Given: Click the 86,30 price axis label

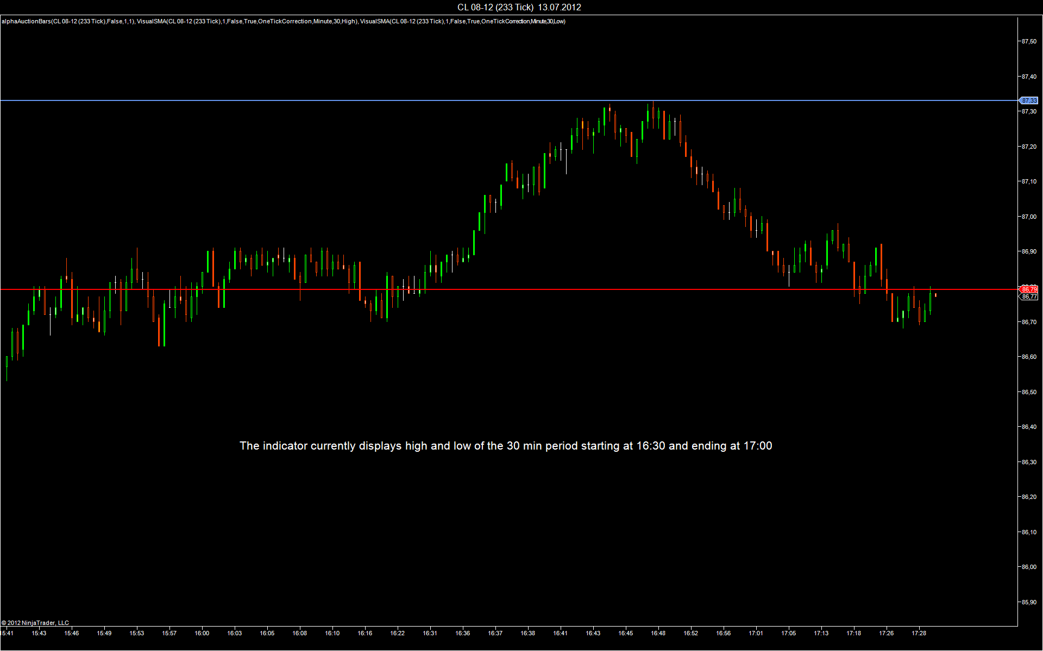Looking at the screenshot, I should click(x=1029, y=462).
